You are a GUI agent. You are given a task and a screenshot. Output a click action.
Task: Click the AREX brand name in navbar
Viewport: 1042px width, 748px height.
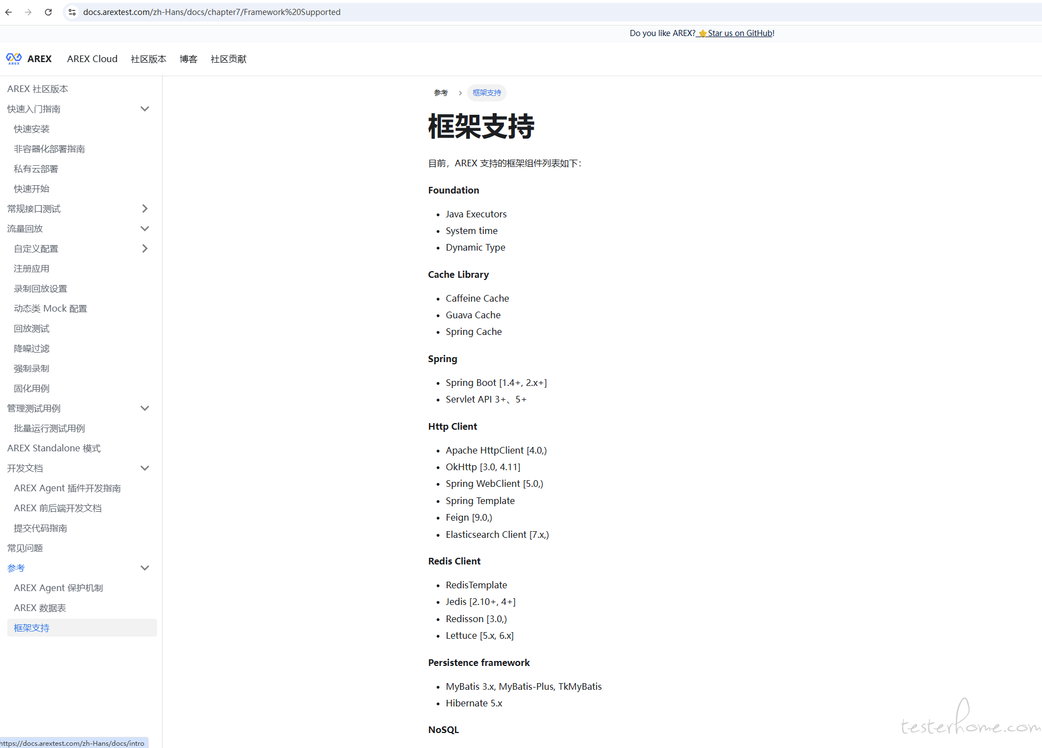[x=39, y=59]
